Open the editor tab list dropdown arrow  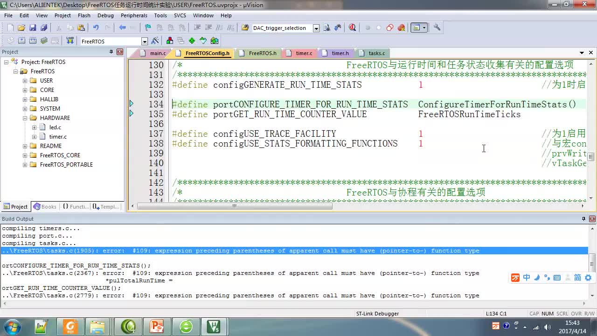pos(582,53)
